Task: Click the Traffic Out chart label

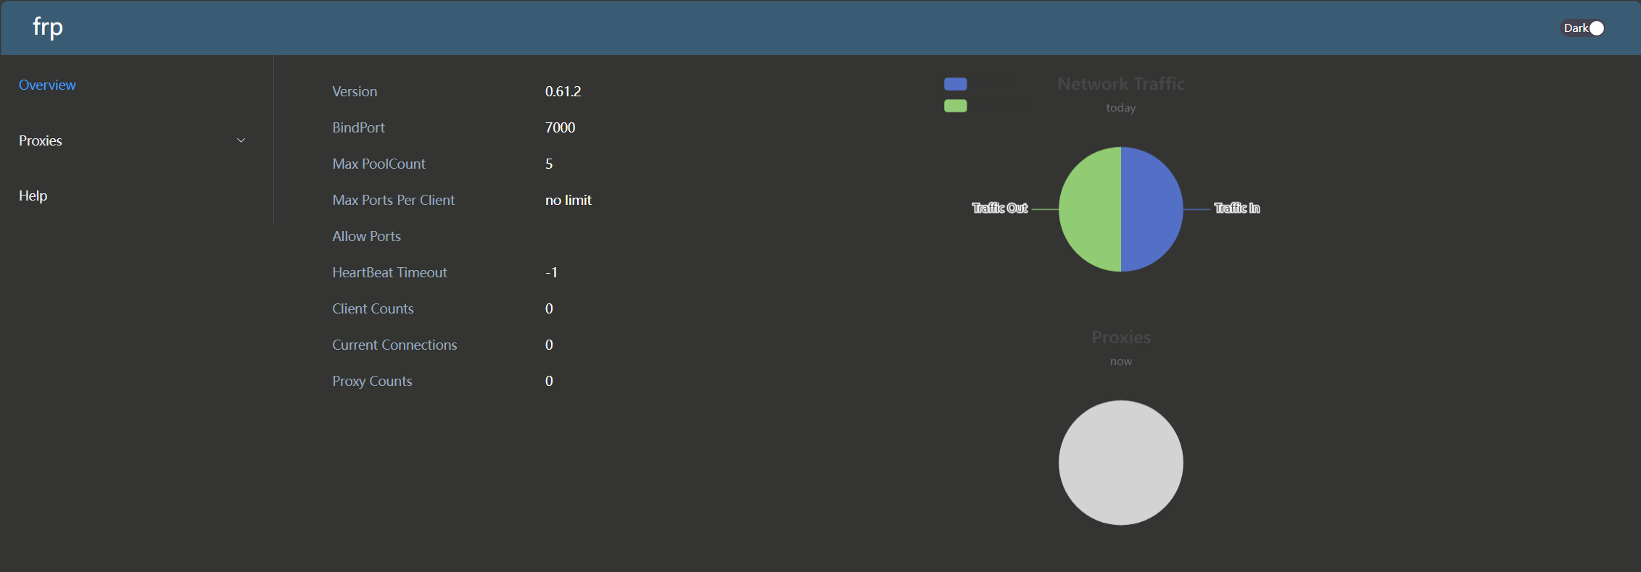Action: click(1000, 209)
